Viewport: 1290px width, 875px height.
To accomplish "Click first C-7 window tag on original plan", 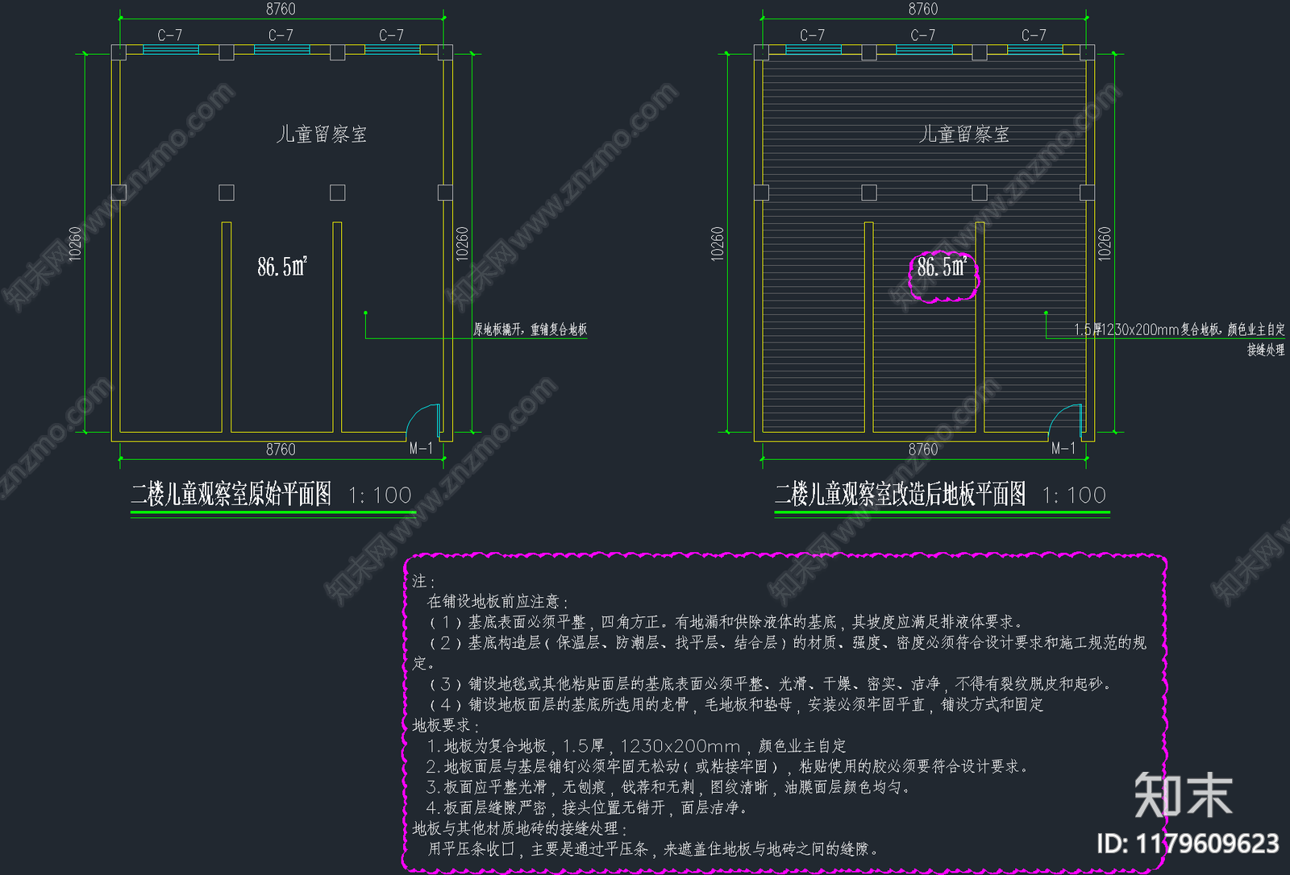I will click(x=170, y=35).
